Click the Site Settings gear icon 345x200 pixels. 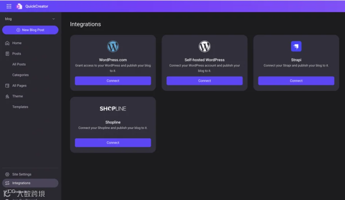coord(7,174)
